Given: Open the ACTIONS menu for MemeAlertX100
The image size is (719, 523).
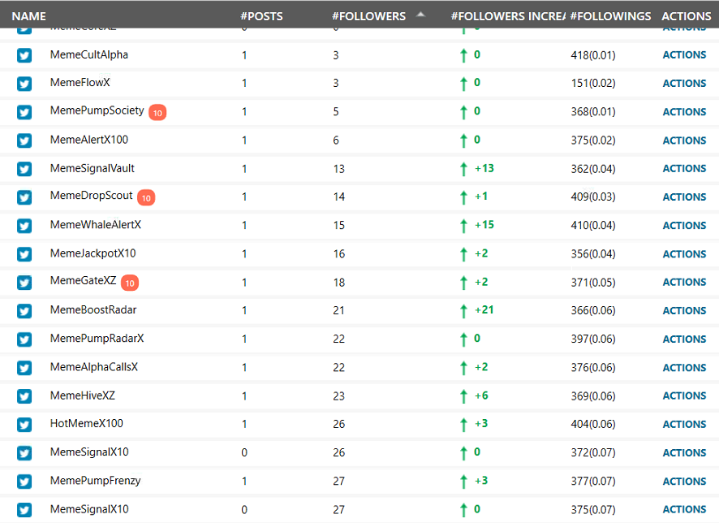Looking at the screenshot, I should point(684,140).
